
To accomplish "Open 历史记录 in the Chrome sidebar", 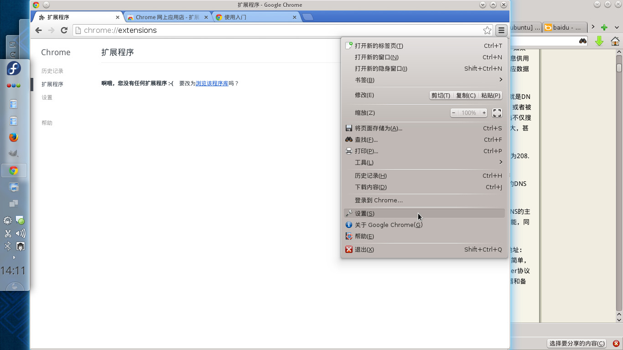I will [x=52, y=71].
